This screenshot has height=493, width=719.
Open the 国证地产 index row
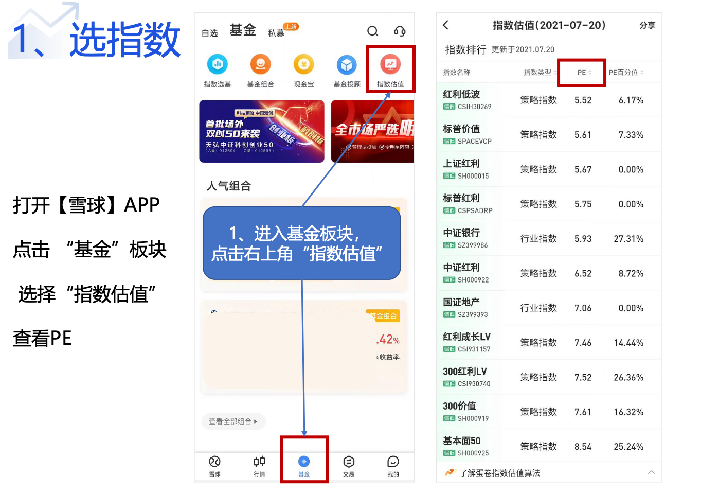tap(549, 308)
